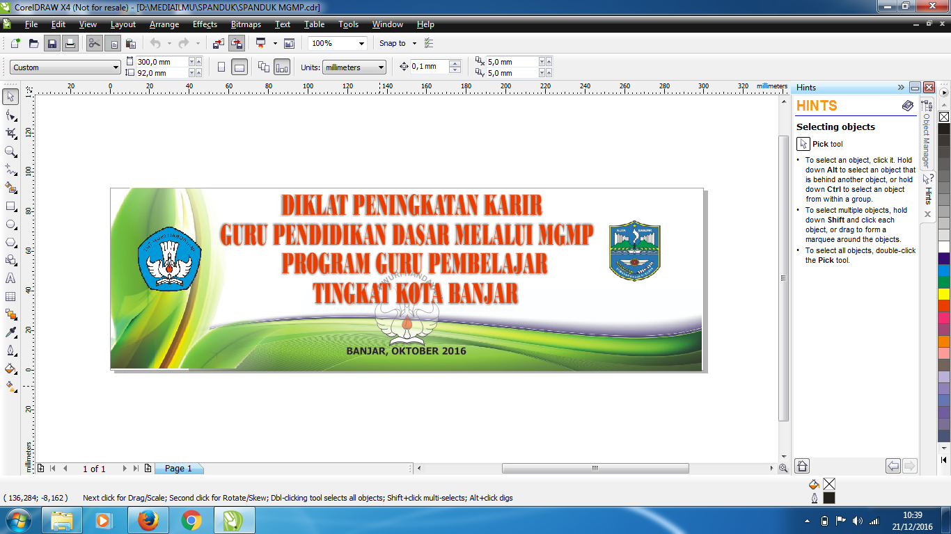Select the Shape tool

(x=10, y=115)
